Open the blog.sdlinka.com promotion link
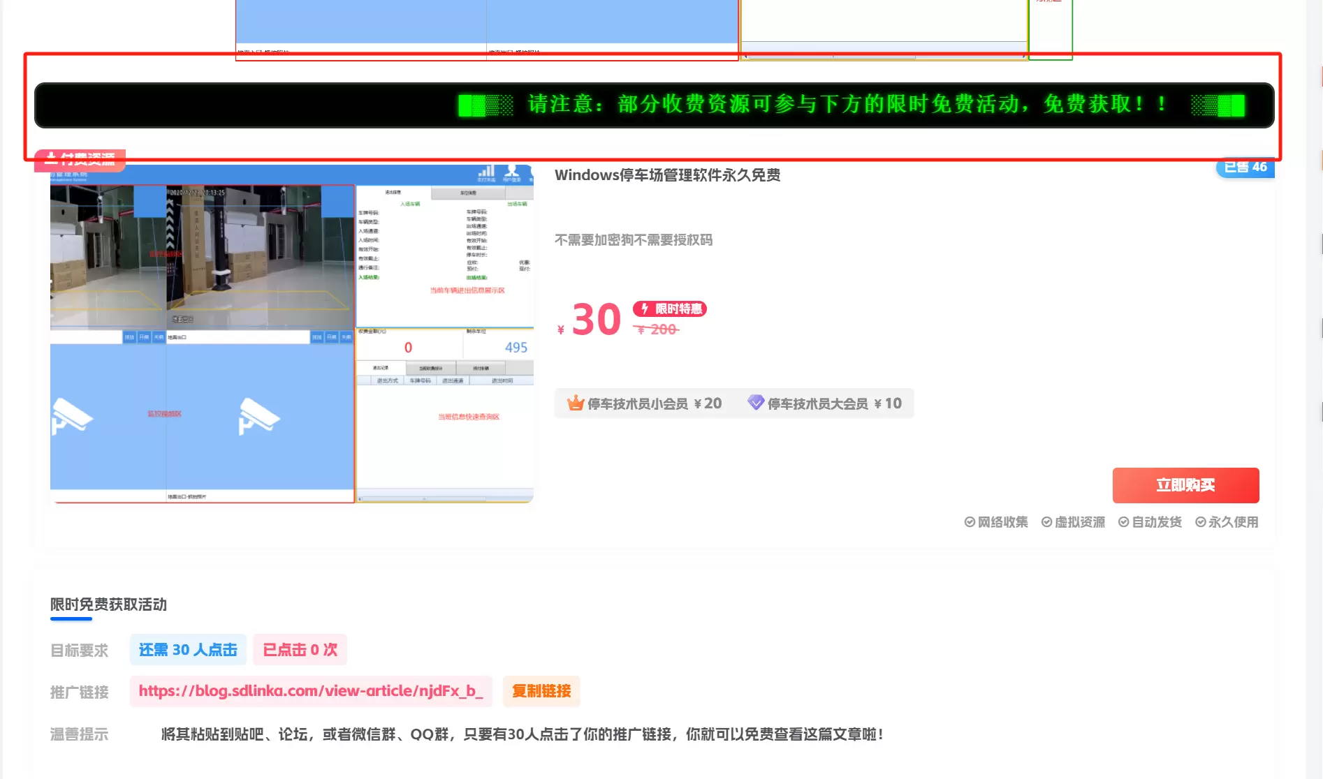The width and height of the screenshot is (1323, 779). pos(311,691)
